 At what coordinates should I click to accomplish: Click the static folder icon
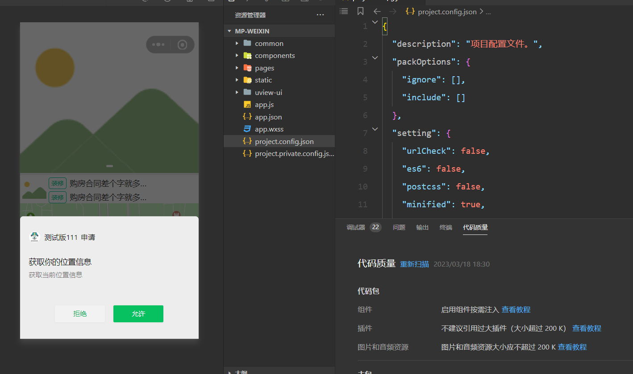pyautogui.click(x=247, y=80)
